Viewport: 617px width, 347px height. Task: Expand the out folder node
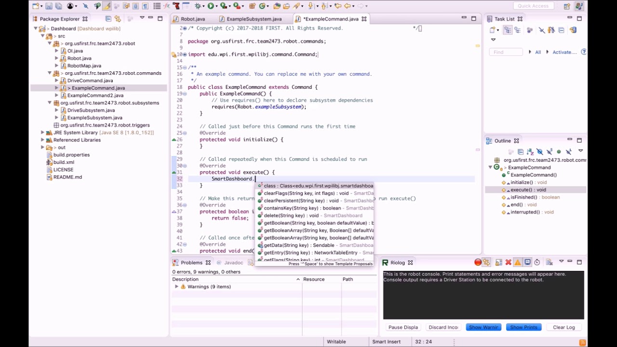pos(42,147)
